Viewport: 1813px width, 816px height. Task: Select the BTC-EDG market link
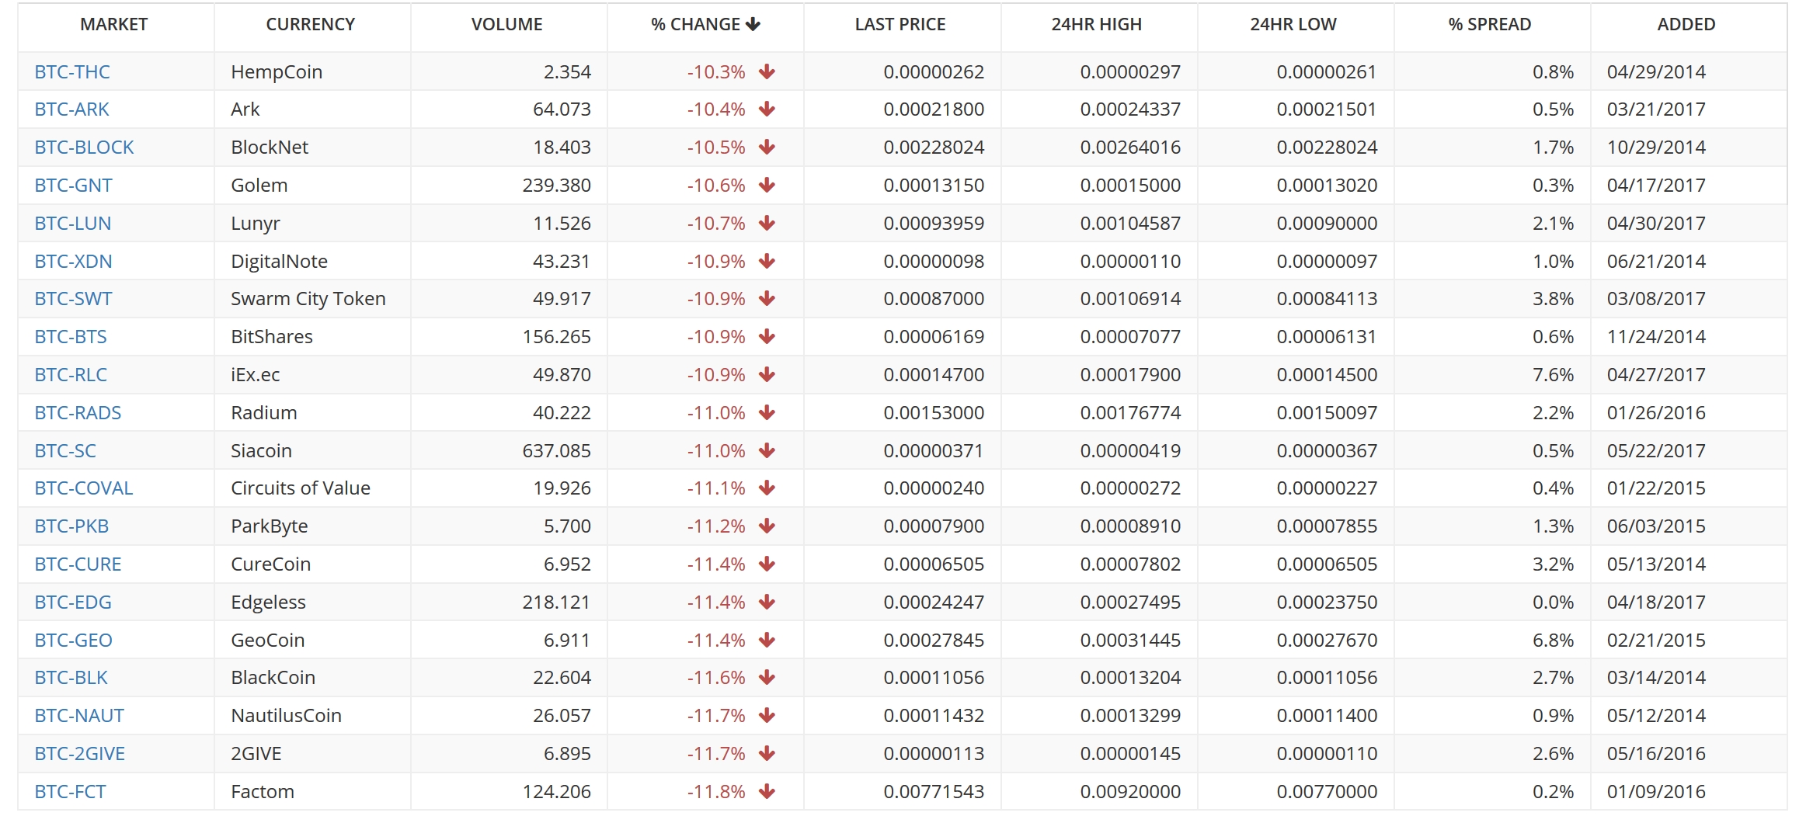[73, 602]
